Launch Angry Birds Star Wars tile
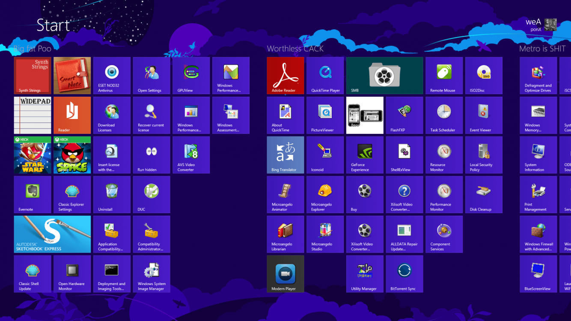571x321 pixels. [x=33, y=155]
